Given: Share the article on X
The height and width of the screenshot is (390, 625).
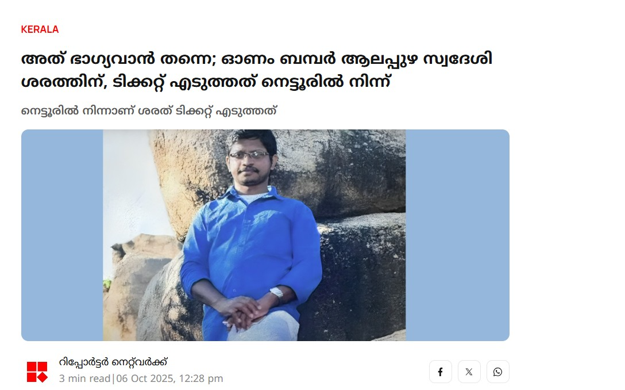Looking at the screenshot, I should 469,372.
